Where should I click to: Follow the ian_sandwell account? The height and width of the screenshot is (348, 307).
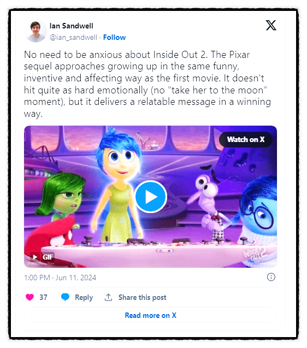[x=115, y=37]
